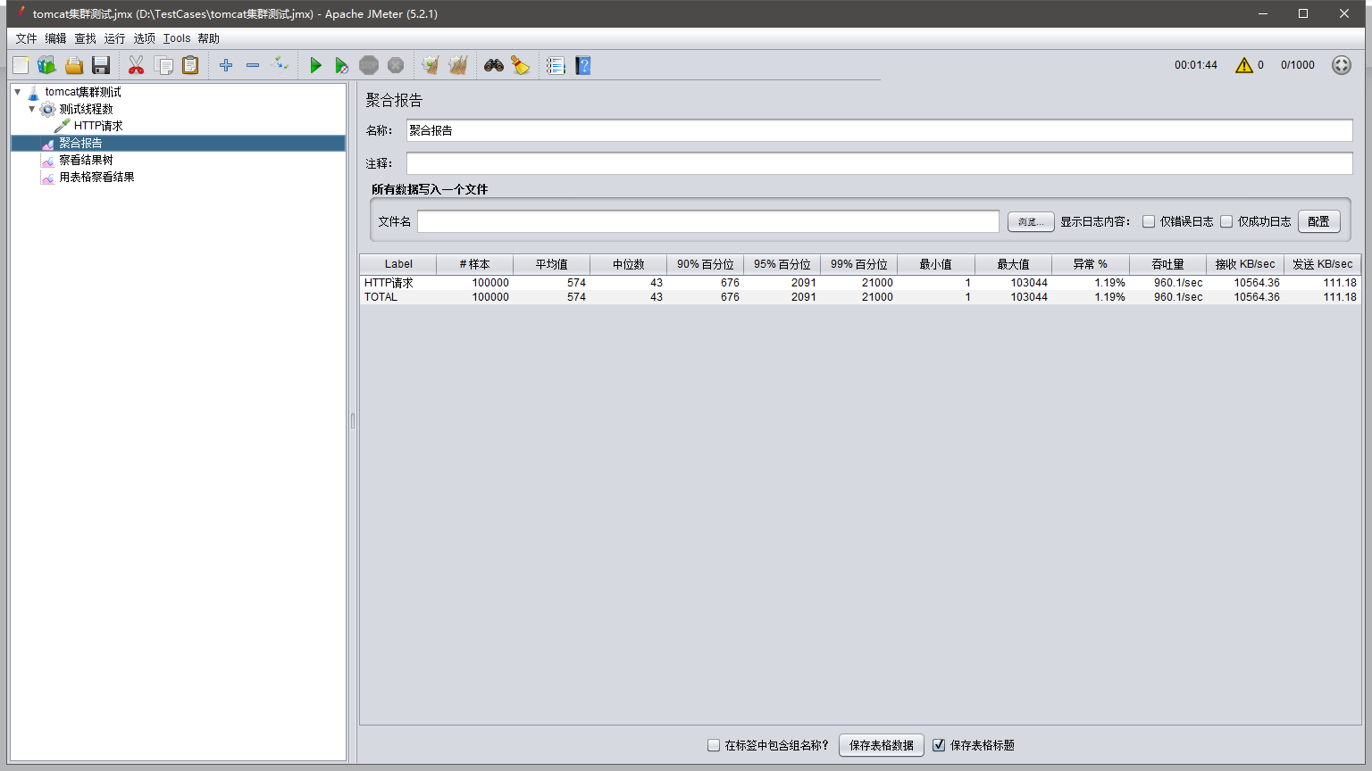
Task: Collapse the tomcat集群测试 tree node
Action: pyautogui.click(x=18, y=92)
